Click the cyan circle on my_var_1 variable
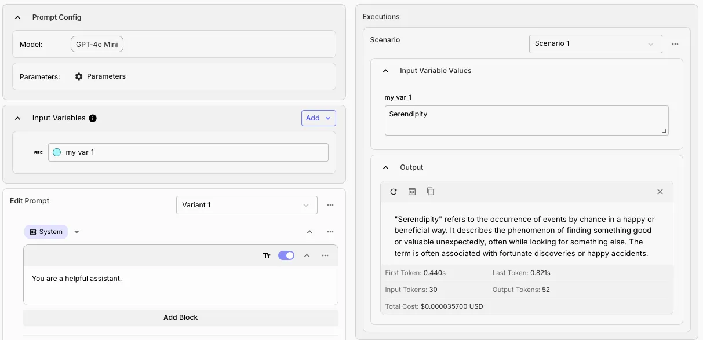The image size is (703, 340). [x=57, y=152]
